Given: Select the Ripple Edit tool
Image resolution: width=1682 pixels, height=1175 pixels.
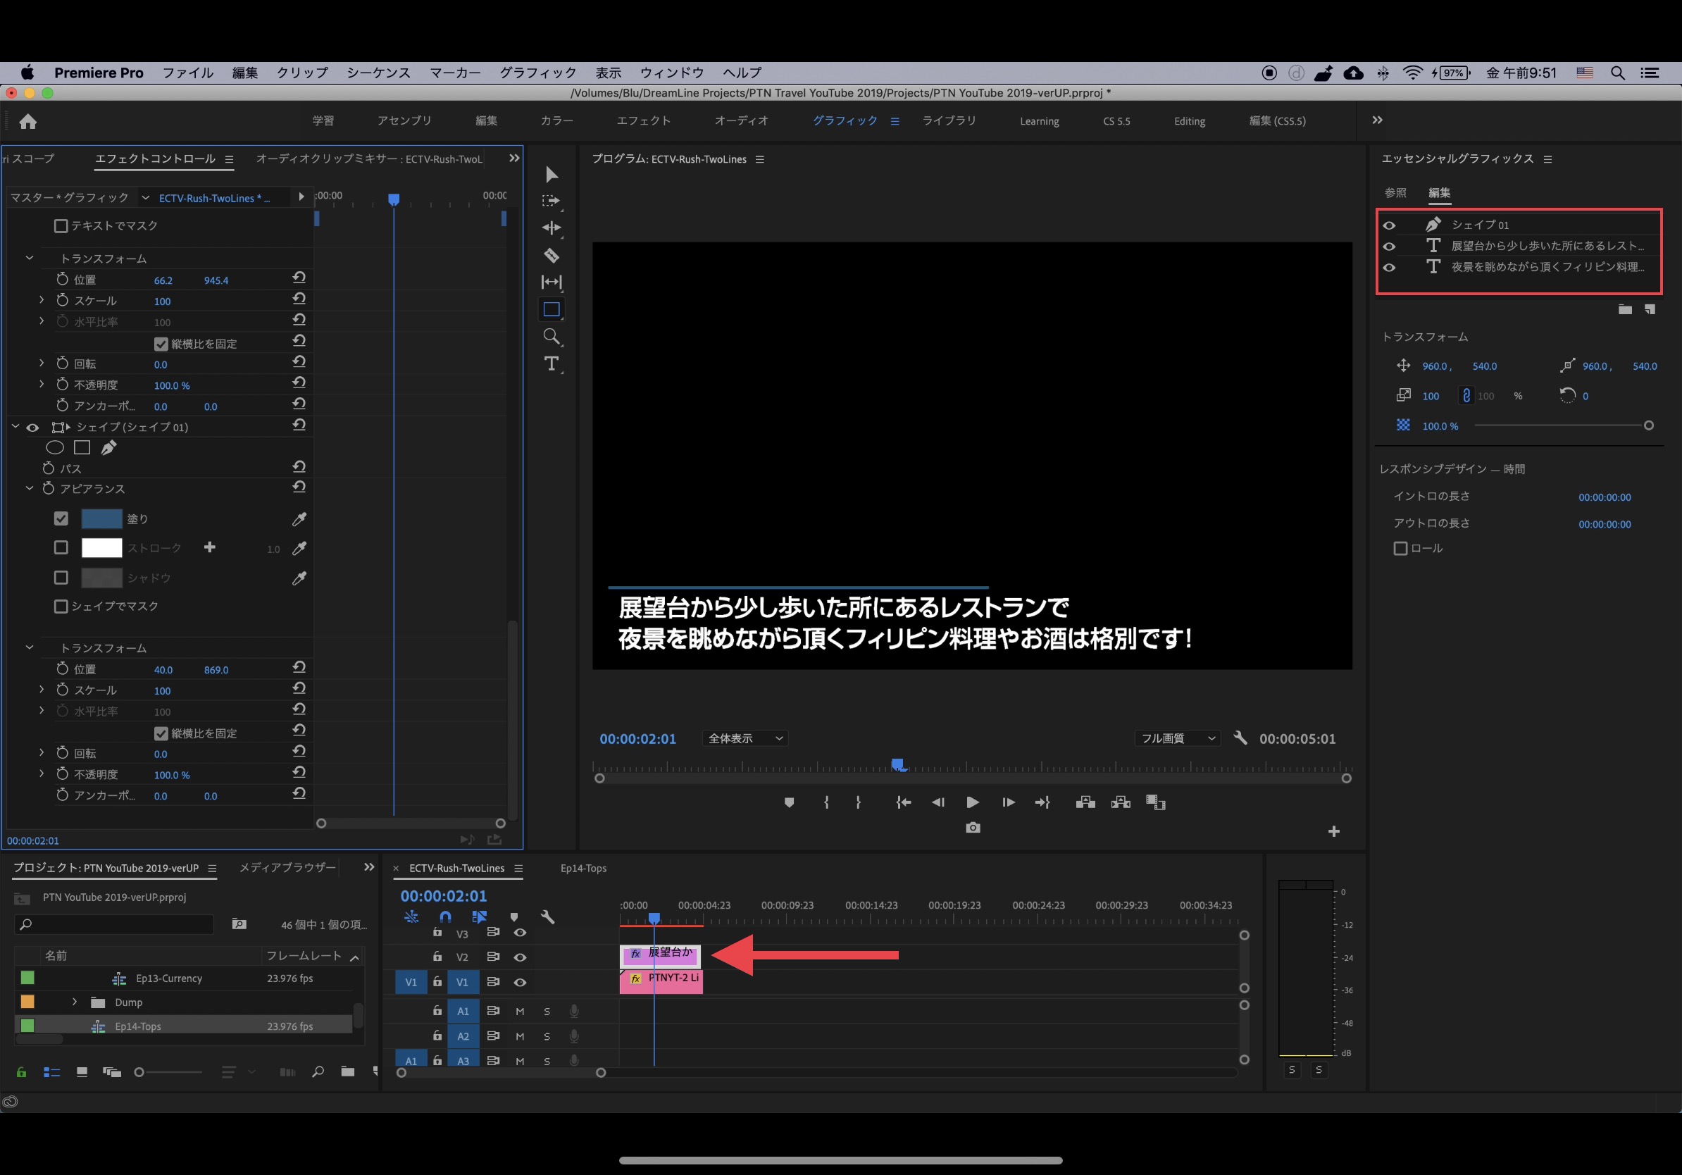Looking at the screenshot, I should point(552,228).
